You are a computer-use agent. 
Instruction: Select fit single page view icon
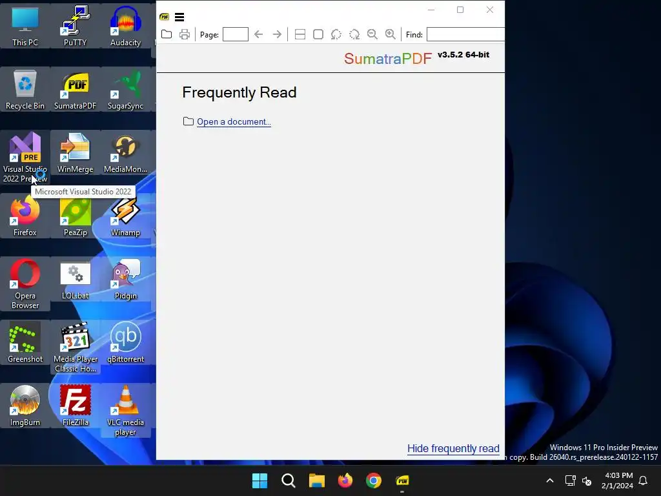click(318, 34)
